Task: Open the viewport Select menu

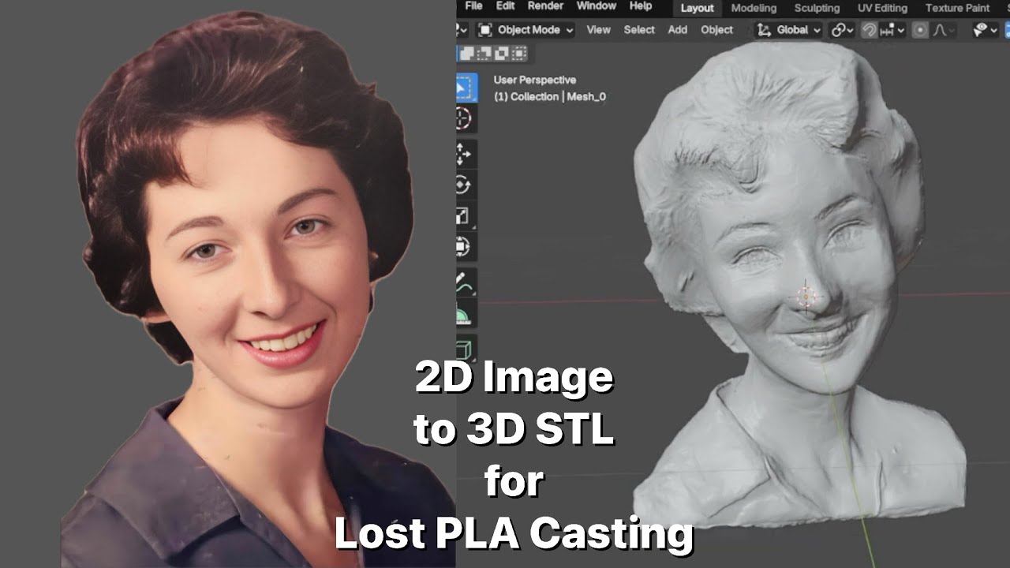Action: (x=639, y=30)
